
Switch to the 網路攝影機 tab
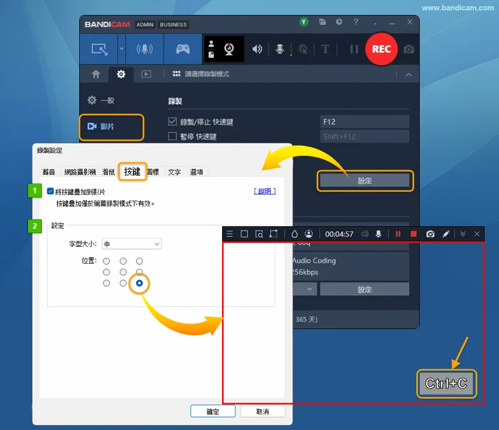click(x=80, y=172)
